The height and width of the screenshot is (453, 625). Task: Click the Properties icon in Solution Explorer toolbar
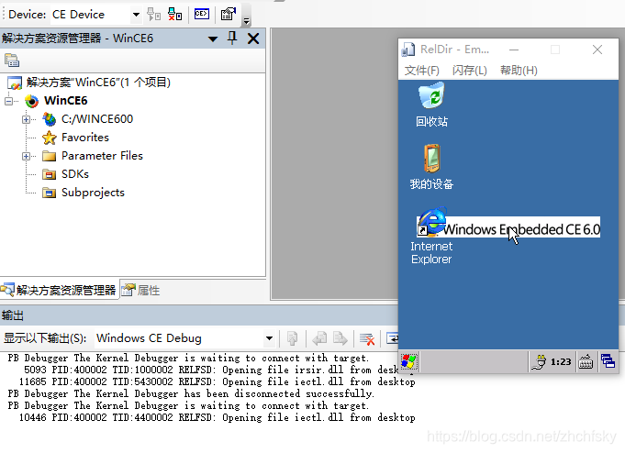(x=12, y=61)
